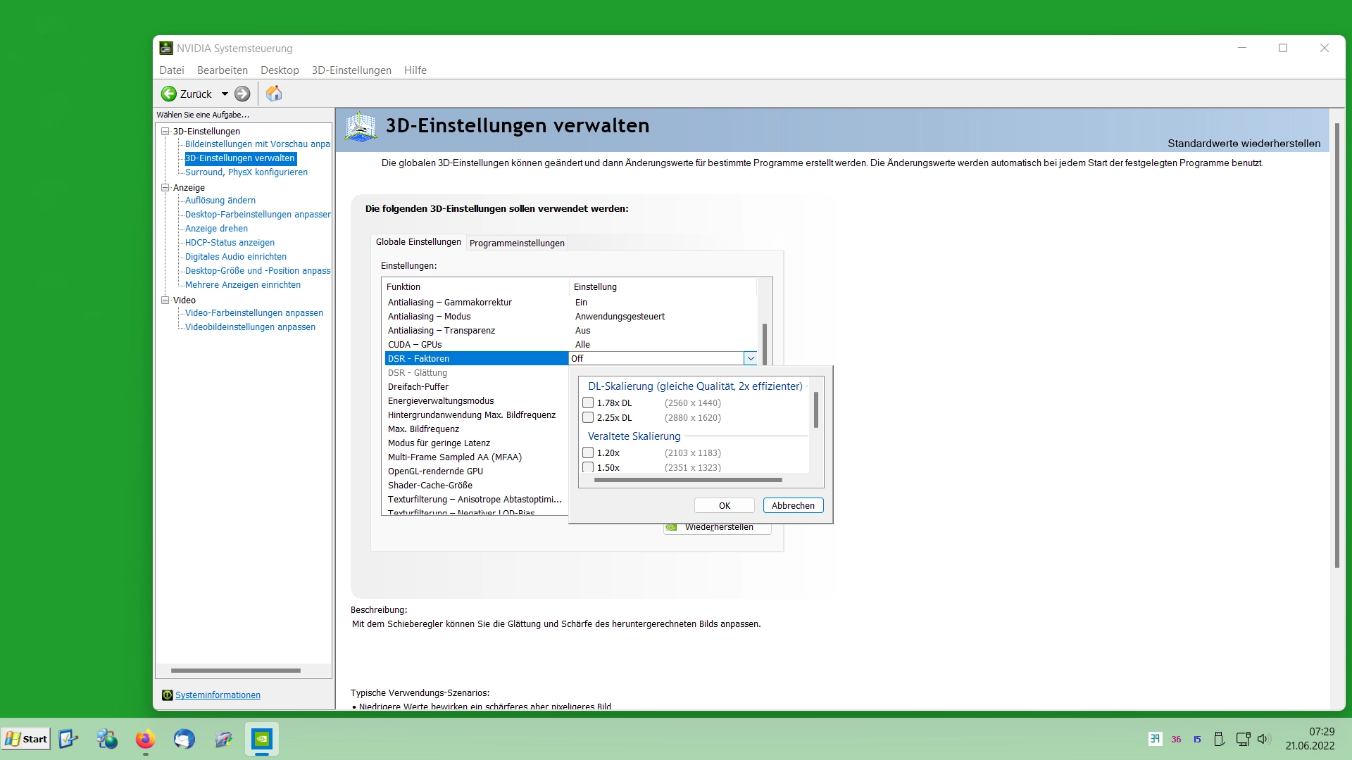Select the Energieverwaltungsmodus setting row

coord(477,401)
